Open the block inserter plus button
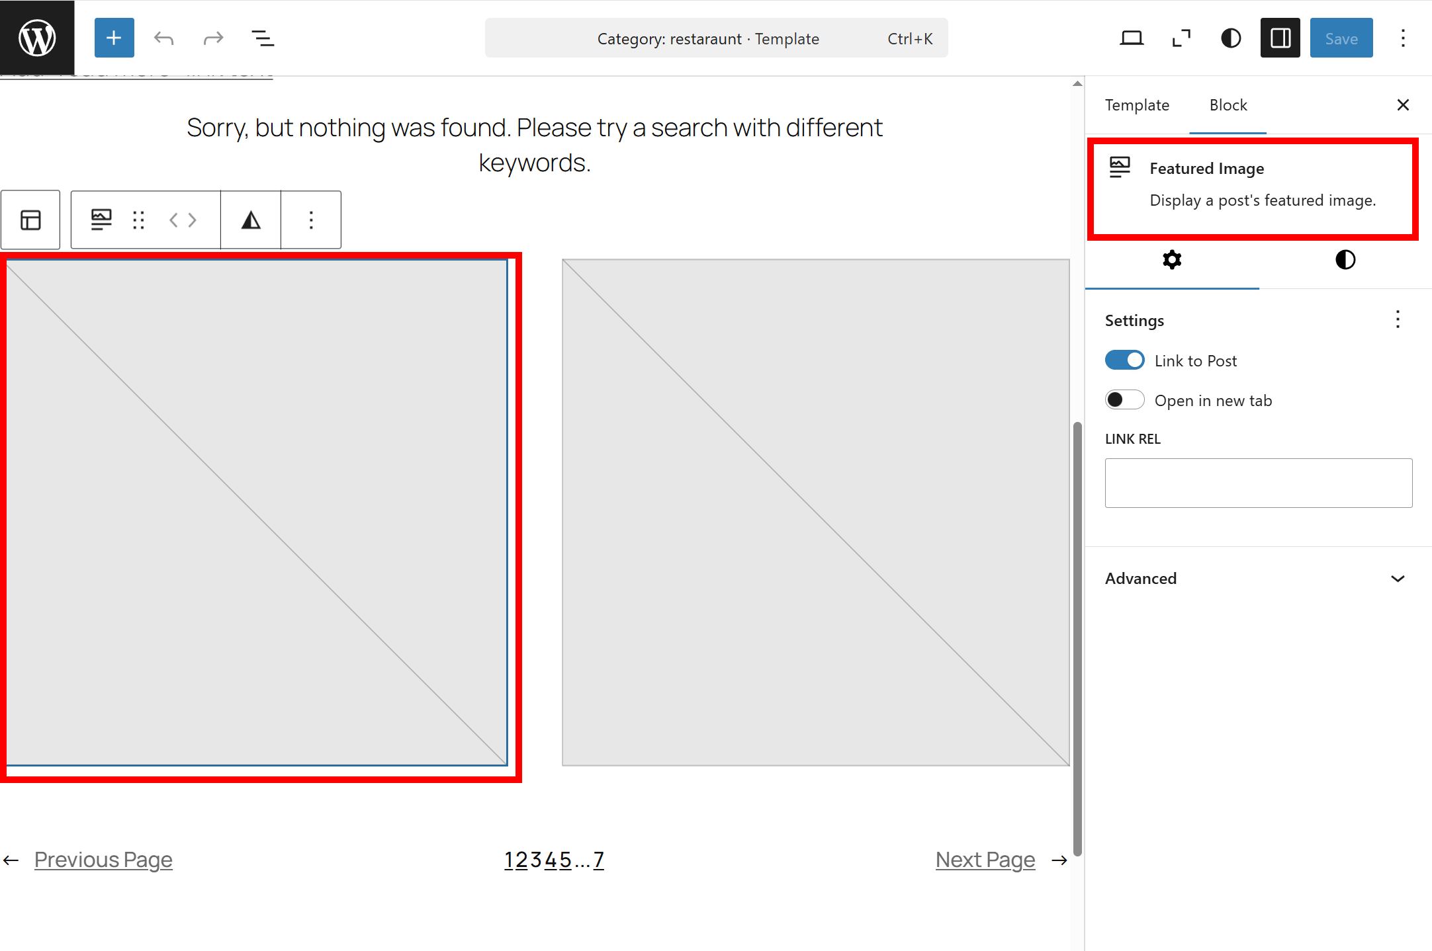Screen dimensions: 1432x951 click(x=114, y=38)
